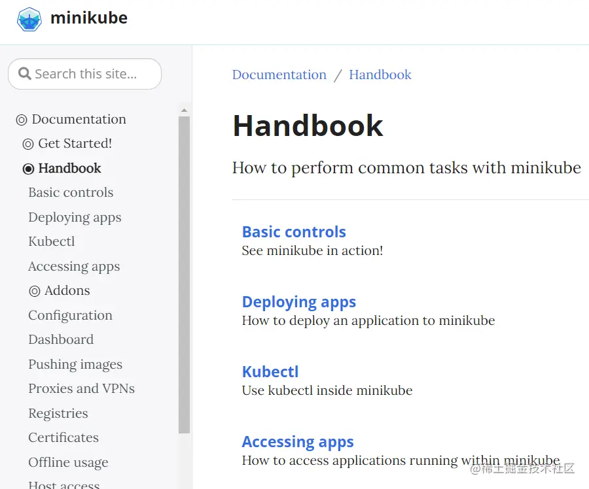Click the sidebar scrollbar thumb
The height and width of the screenshot is (489, 589).
point(184,275)
